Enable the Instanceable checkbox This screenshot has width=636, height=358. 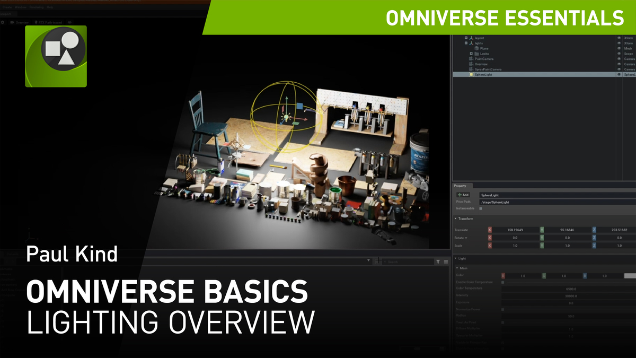point(481,208)
